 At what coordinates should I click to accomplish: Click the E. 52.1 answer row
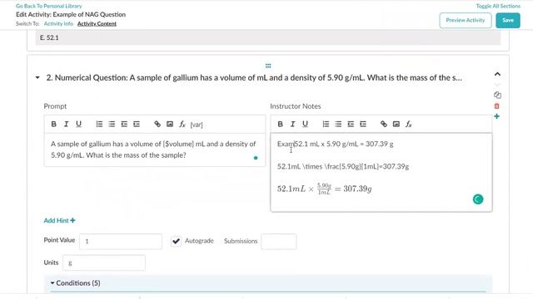268,37
